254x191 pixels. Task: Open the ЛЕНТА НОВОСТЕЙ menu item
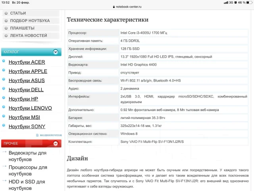click(x=31, y=35)
